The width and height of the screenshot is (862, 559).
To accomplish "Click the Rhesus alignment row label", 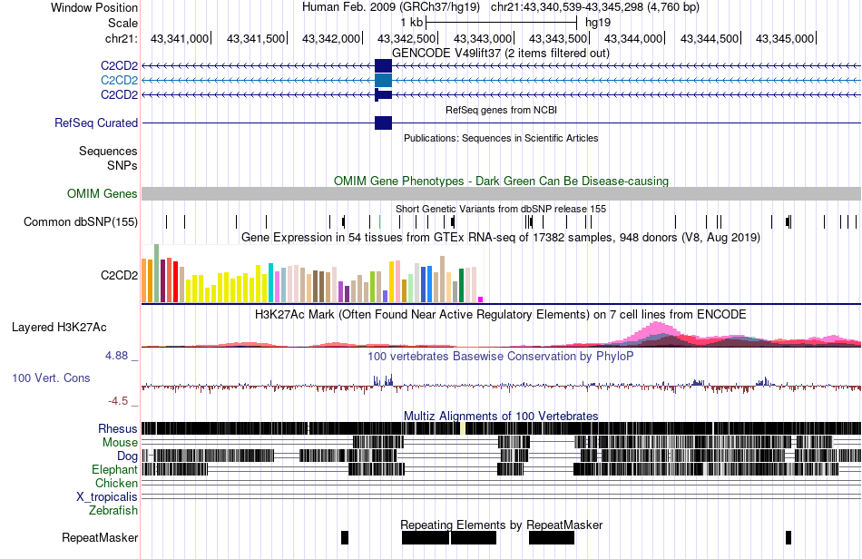I will point(118,428).
